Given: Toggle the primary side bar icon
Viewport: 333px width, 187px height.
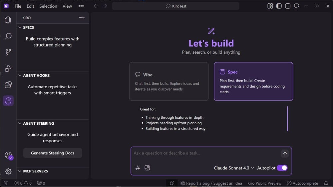Looking at the screenshot, I should point(279,6).
